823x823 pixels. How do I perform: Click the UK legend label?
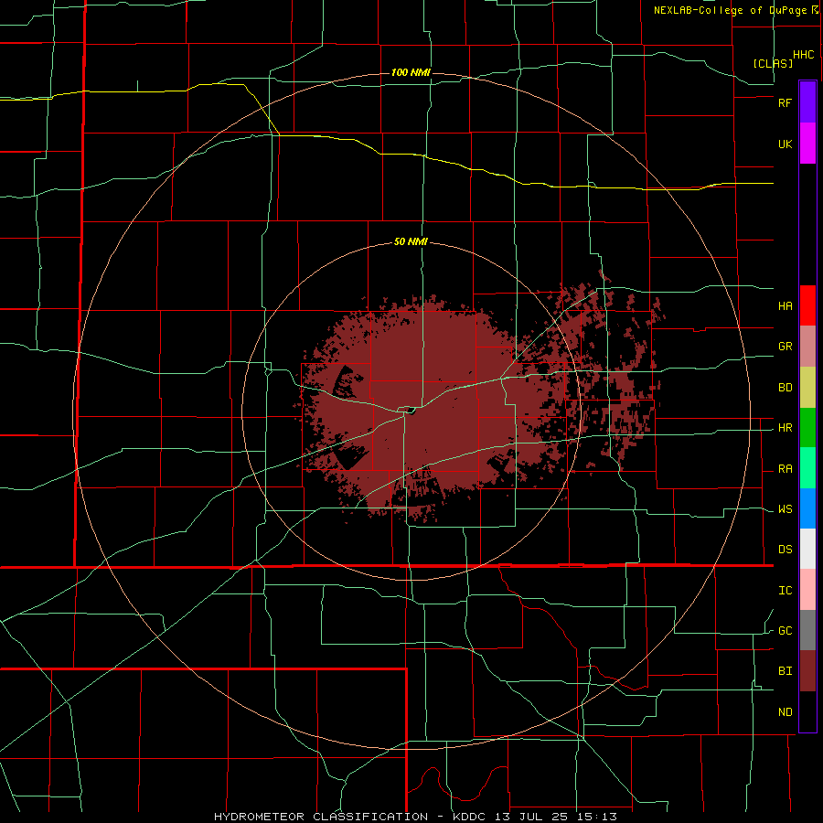point(785,144)
